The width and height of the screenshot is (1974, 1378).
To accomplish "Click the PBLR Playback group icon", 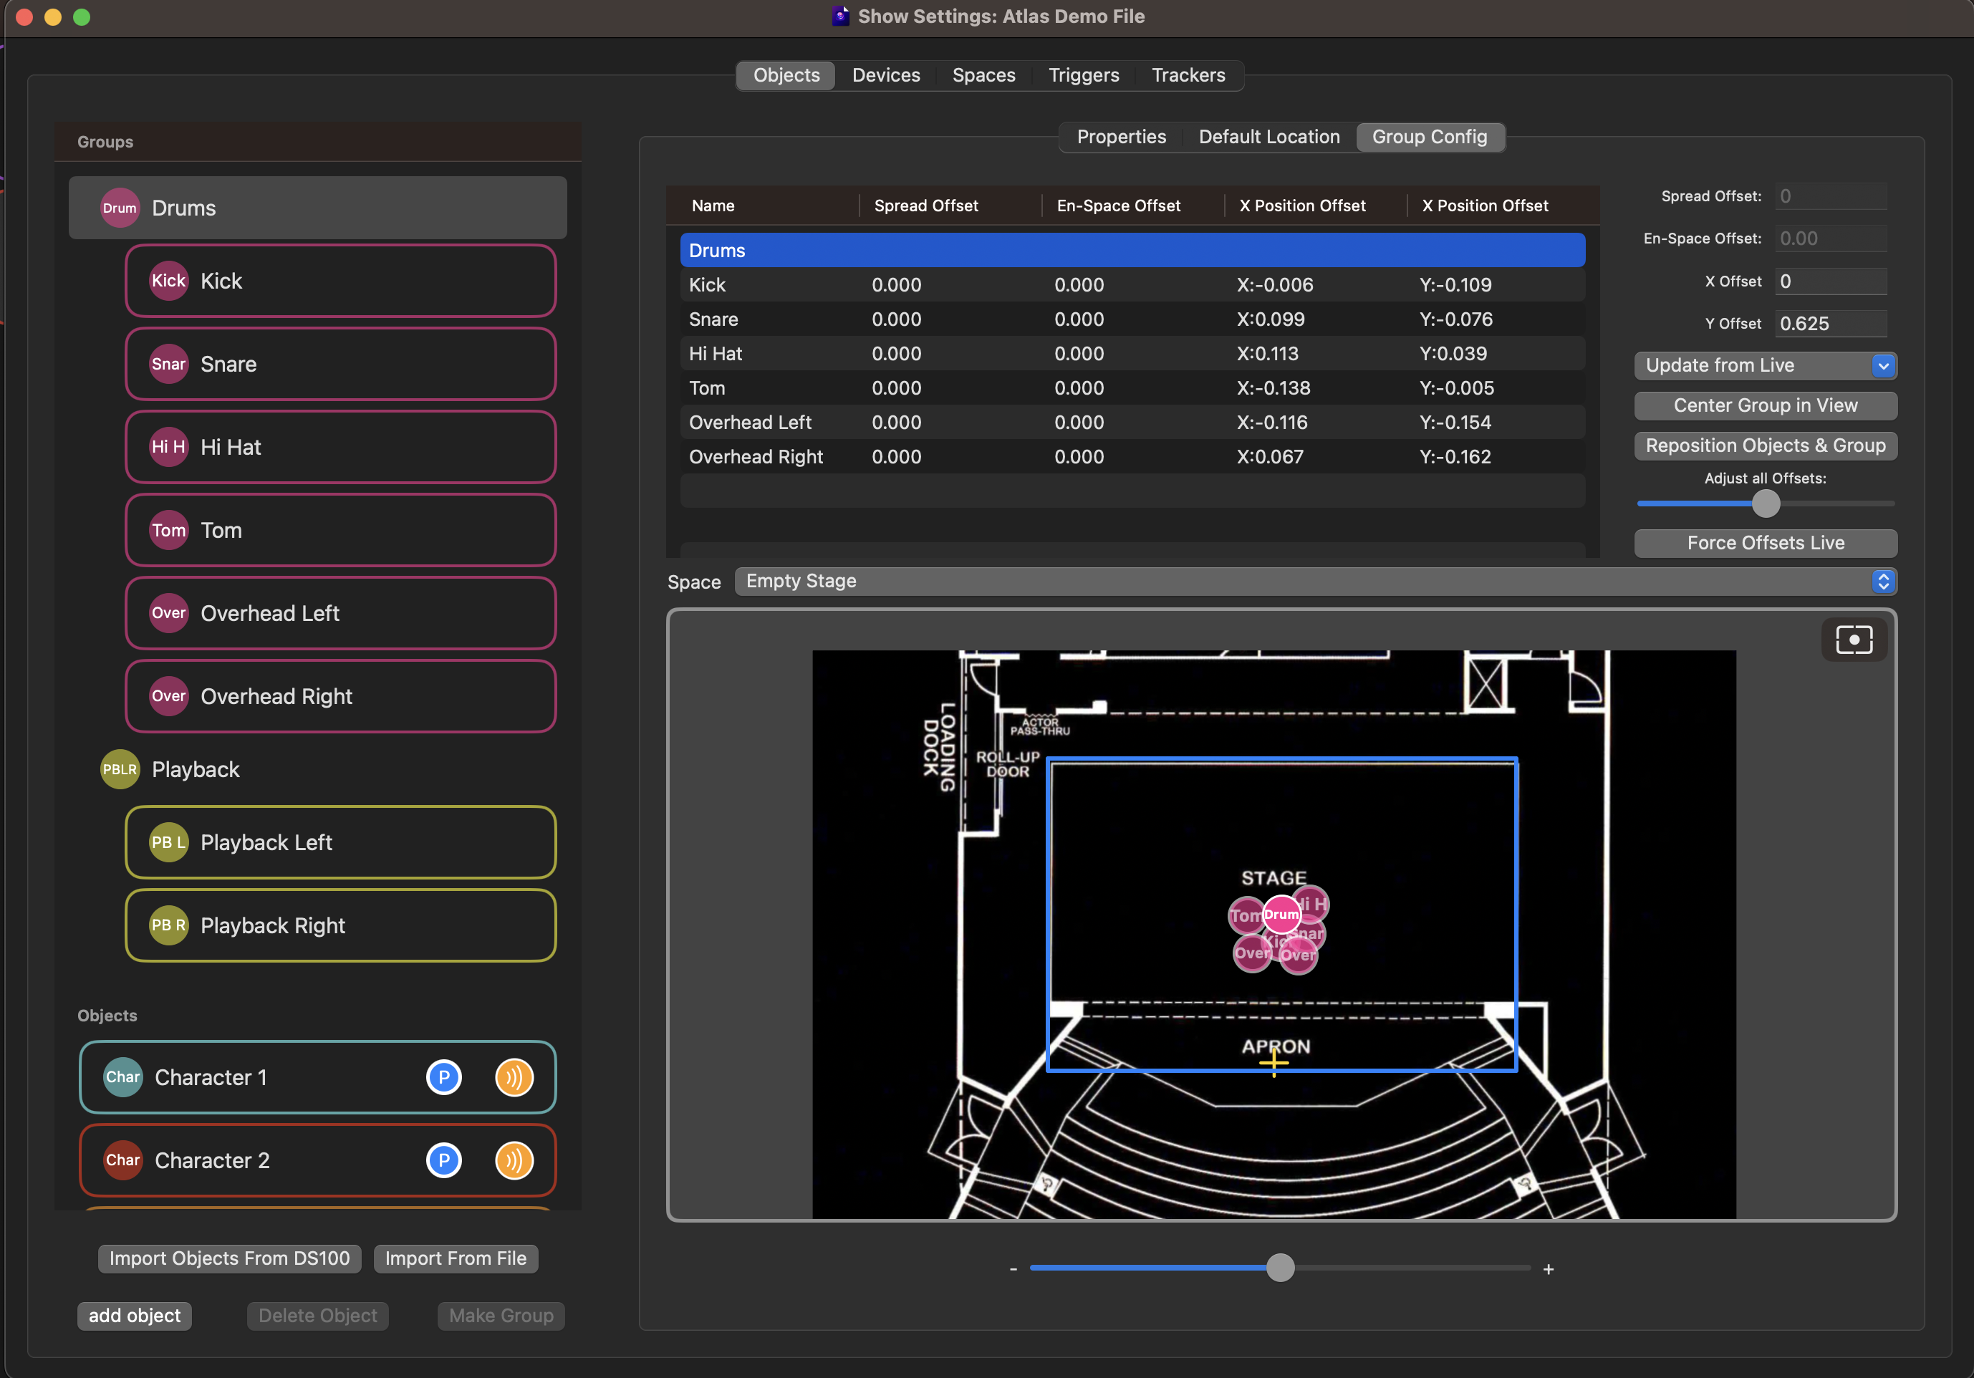I will click(x=120, y=769).
